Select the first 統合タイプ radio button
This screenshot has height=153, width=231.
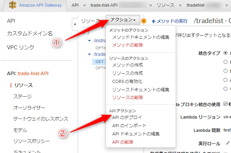click(226, 53)
